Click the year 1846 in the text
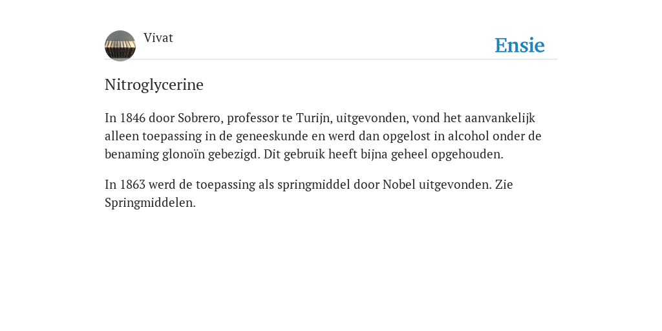Screen dimensions: 662x331 (133, 118)
